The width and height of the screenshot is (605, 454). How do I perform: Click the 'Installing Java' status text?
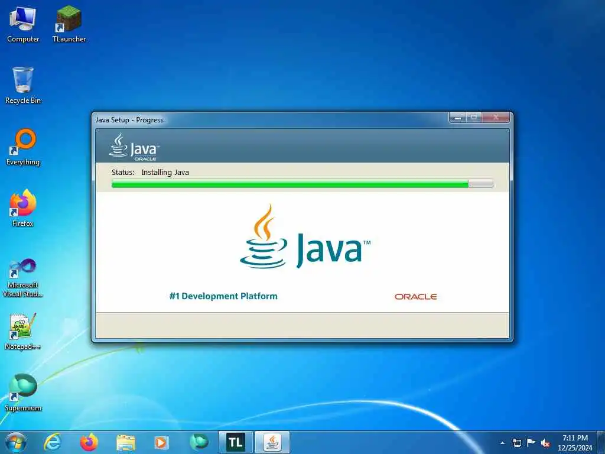[165, 172]
